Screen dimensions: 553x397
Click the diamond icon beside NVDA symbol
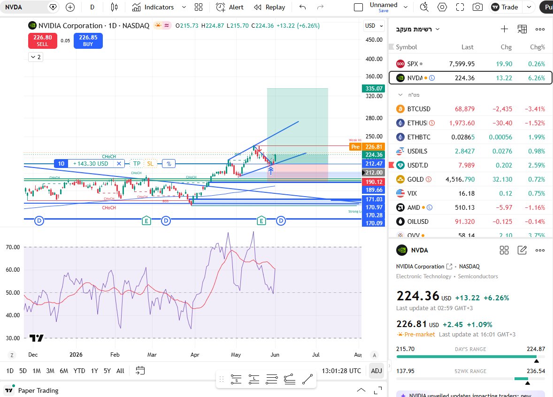pyautogui.click(x=53, y=7)
